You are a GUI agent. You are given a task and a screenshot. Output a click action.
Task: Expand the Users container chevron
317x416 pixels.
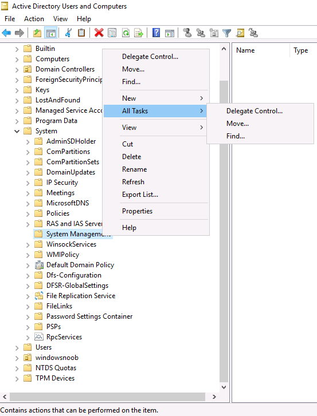pyautogui.click(x=17, y=347)
